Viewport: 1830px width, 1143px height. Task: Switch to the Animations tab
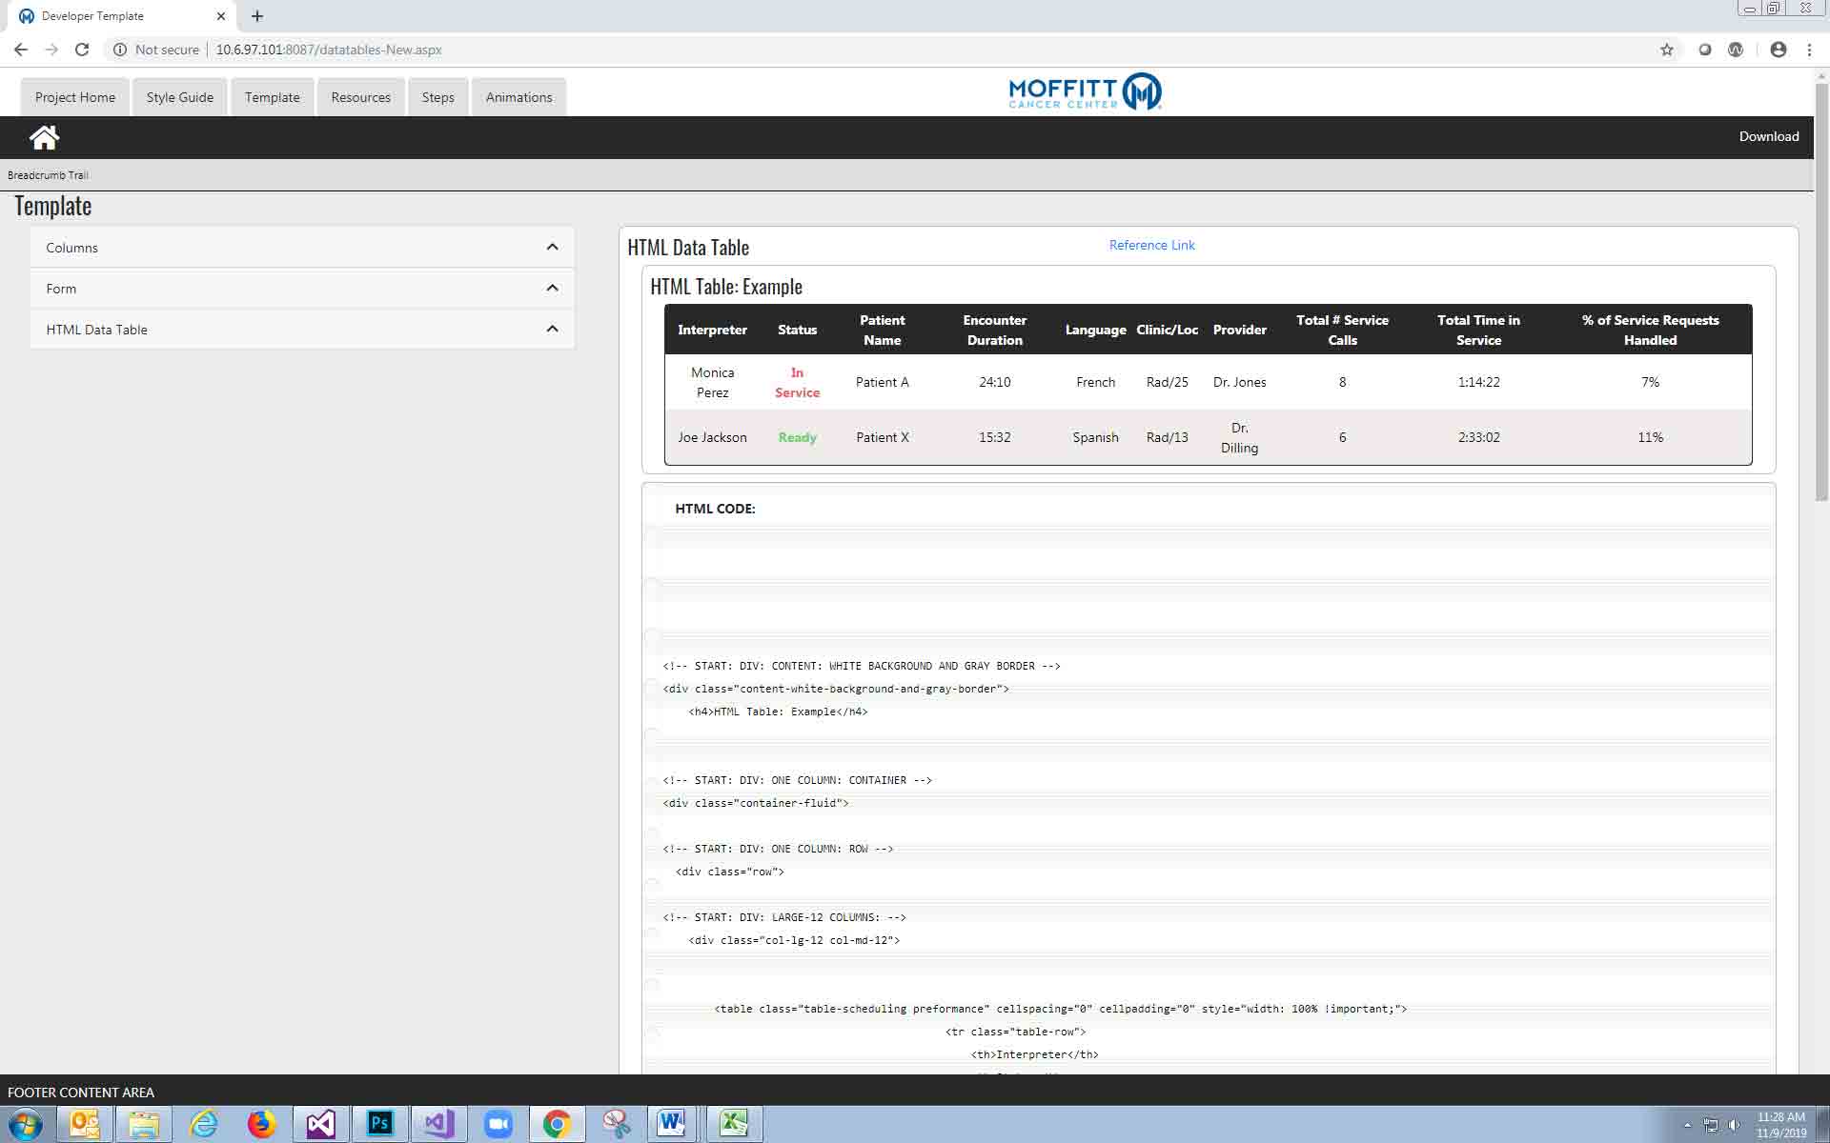518,97
